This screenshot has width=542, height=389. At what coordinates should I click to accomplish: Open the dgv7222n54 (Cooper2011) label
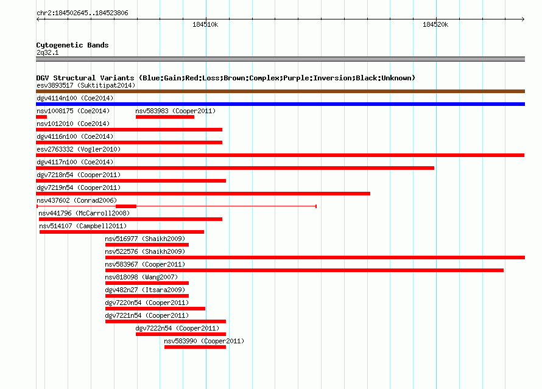(x=177, y=328)
